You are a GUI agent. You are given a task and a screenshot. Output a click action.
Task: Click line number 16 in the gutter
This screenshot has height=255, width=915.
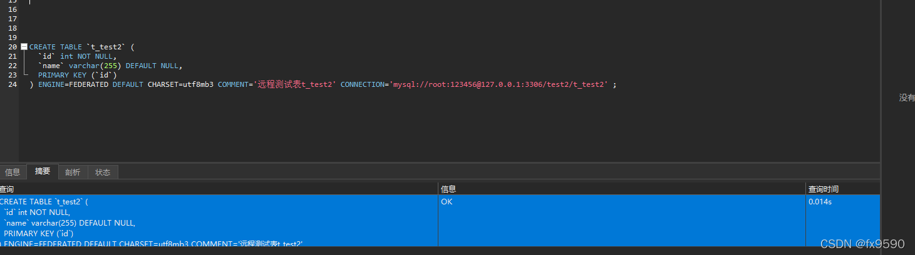coord(13,9)
